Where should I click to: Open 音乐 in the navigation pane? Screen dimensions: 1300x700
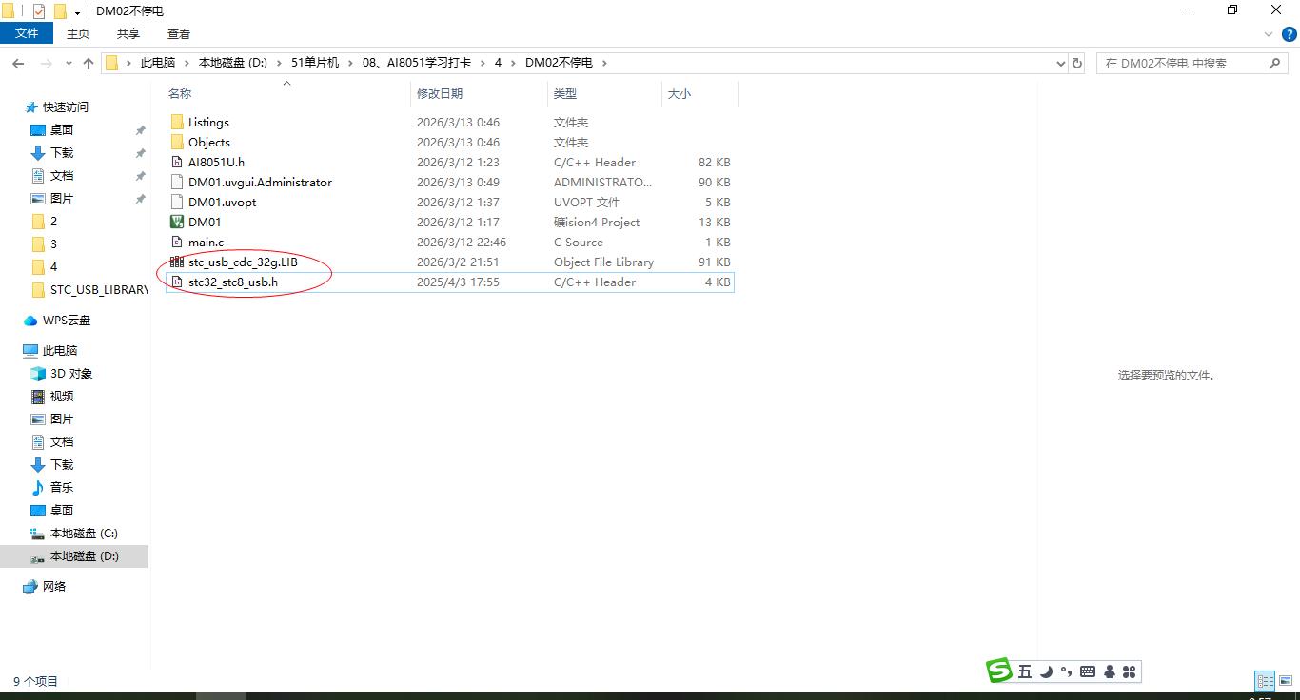[62, 488]
